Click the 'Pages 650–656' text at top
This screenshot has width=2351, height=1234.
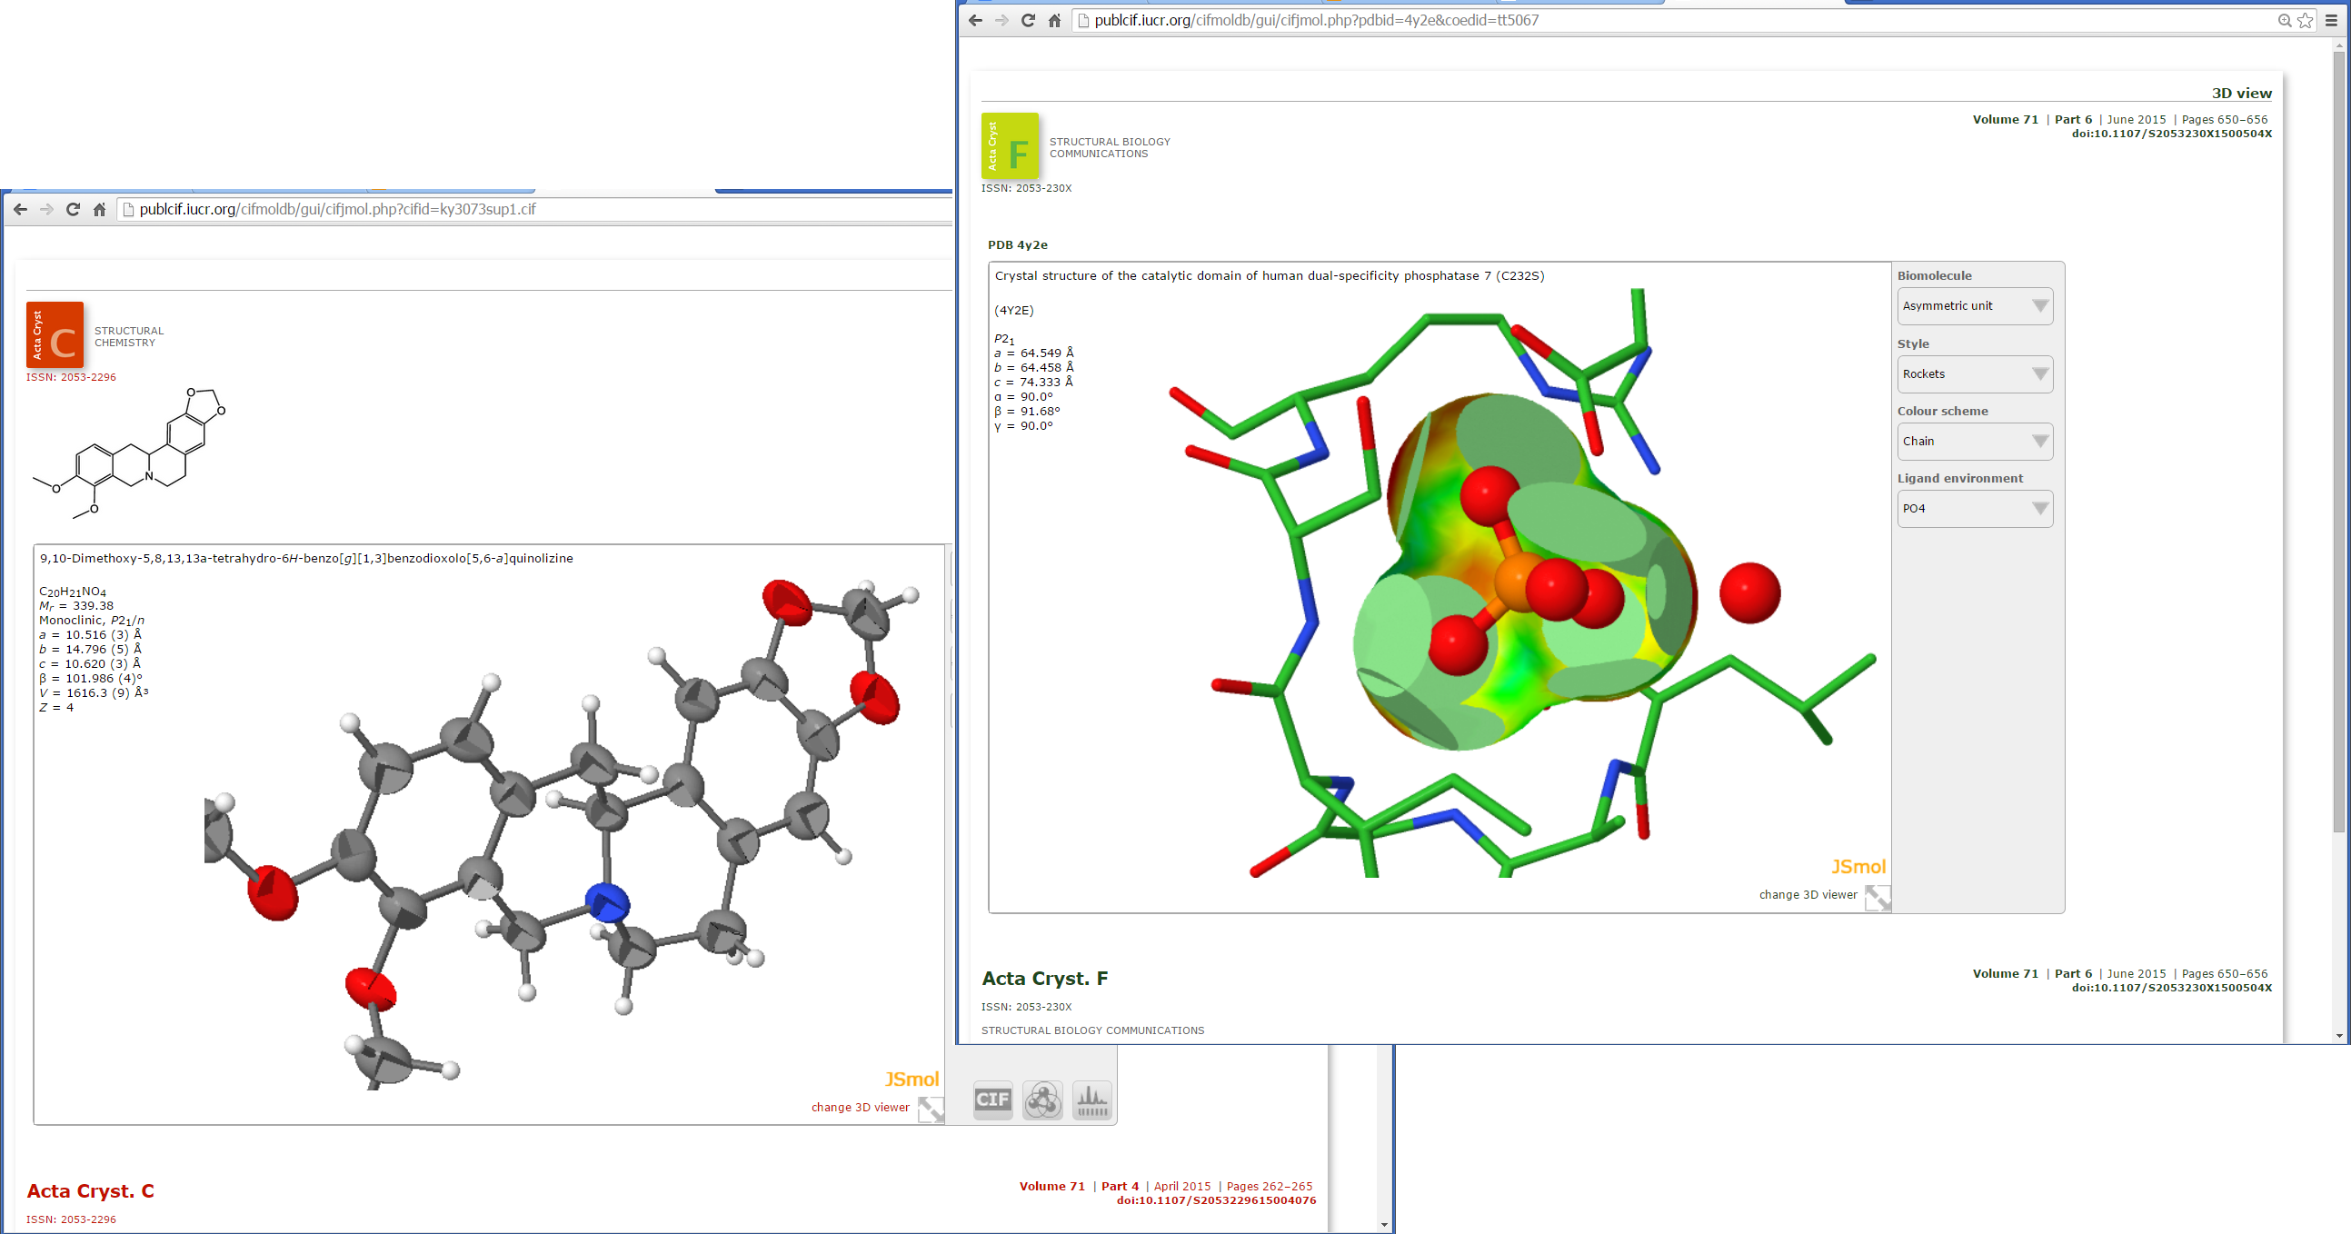click(x=2224, y=120)
